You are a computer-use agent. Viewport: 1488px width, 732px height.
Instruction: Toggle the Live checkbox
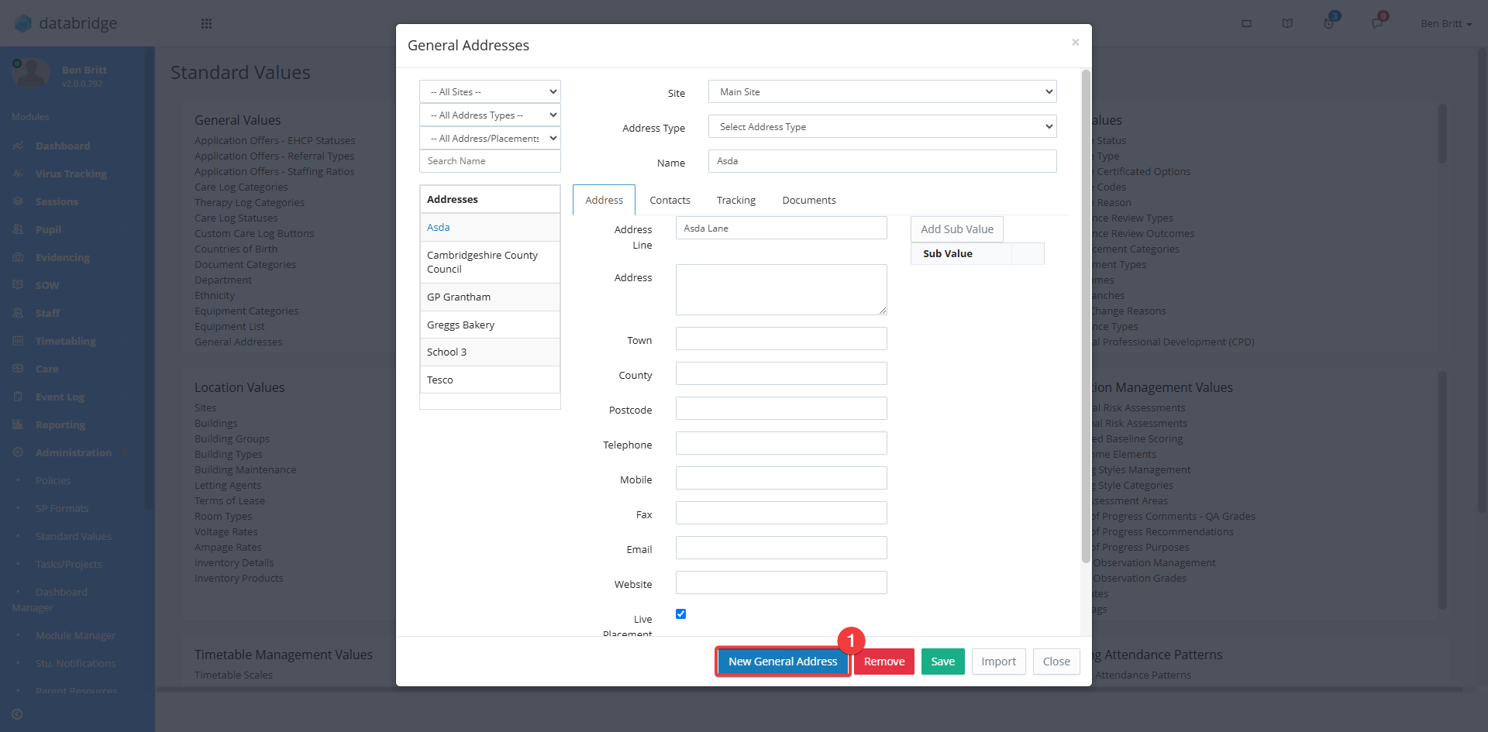(x=680, y=613)
